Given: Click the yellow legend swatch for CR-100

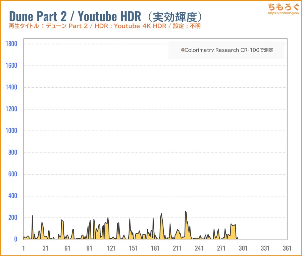Looking at the screenshot, I should (x=183, y=50).
